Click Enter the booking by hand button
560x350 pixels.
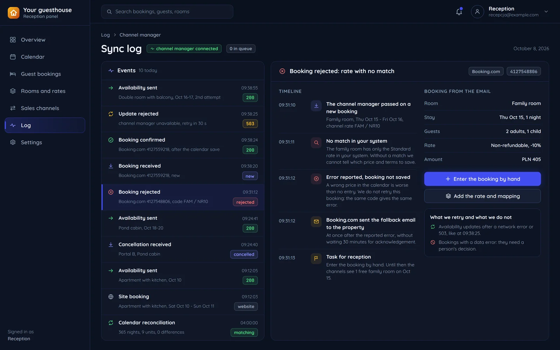click(482, 179)
